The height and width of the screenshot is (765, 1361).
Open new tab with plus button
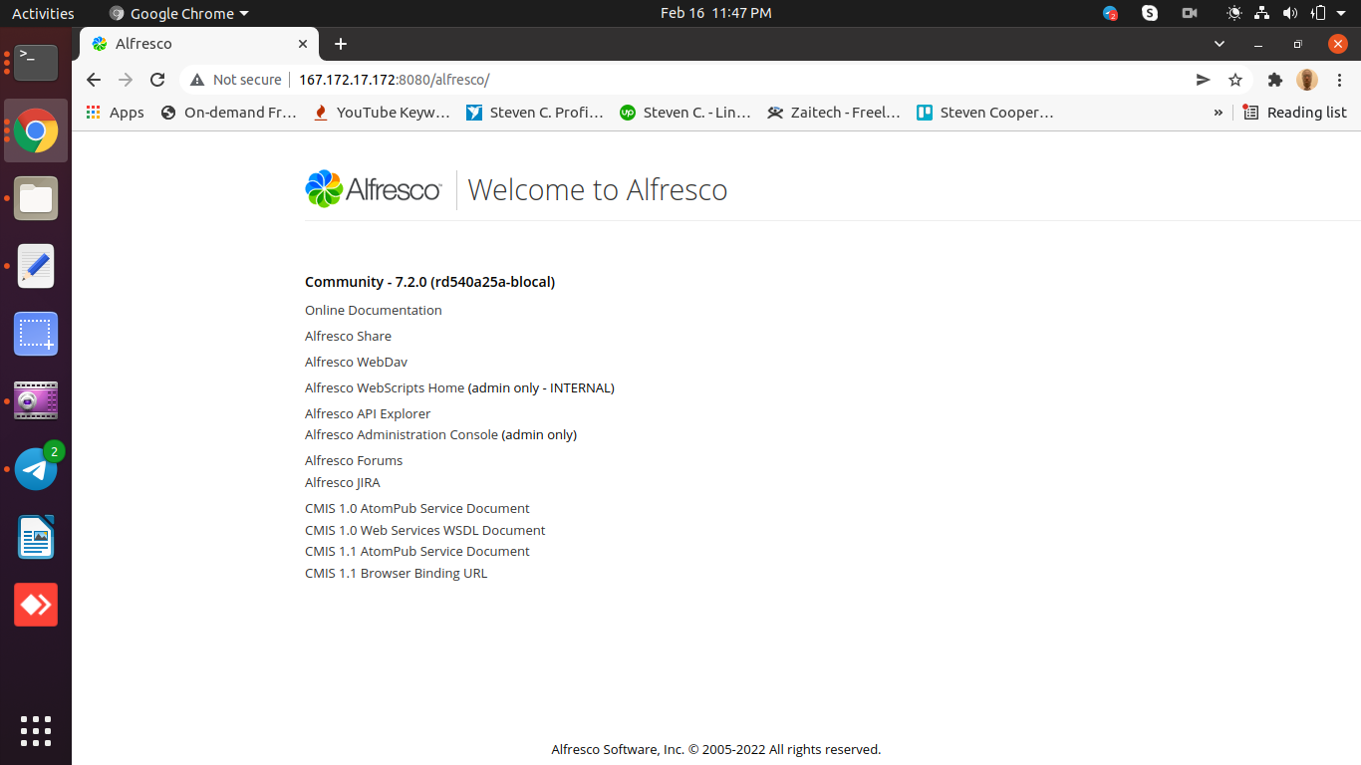coord(341,44)
